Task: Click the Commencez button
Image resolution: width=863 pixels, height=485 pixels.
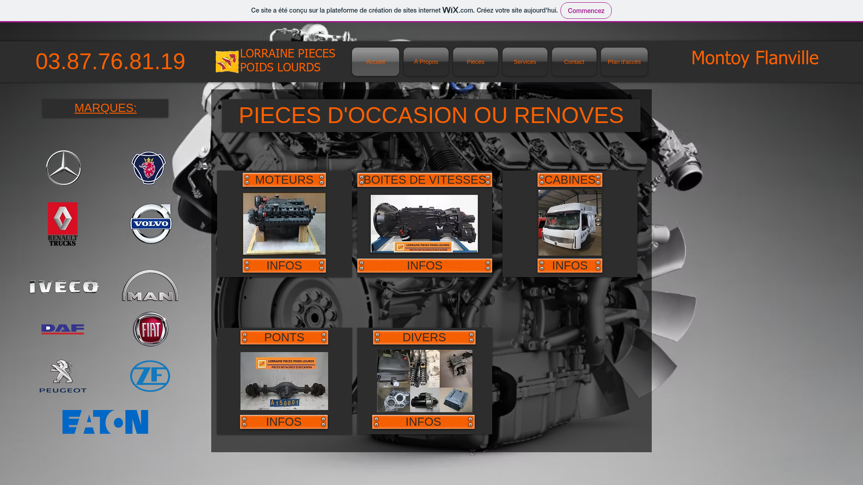Action: click(x=586, y=10)
